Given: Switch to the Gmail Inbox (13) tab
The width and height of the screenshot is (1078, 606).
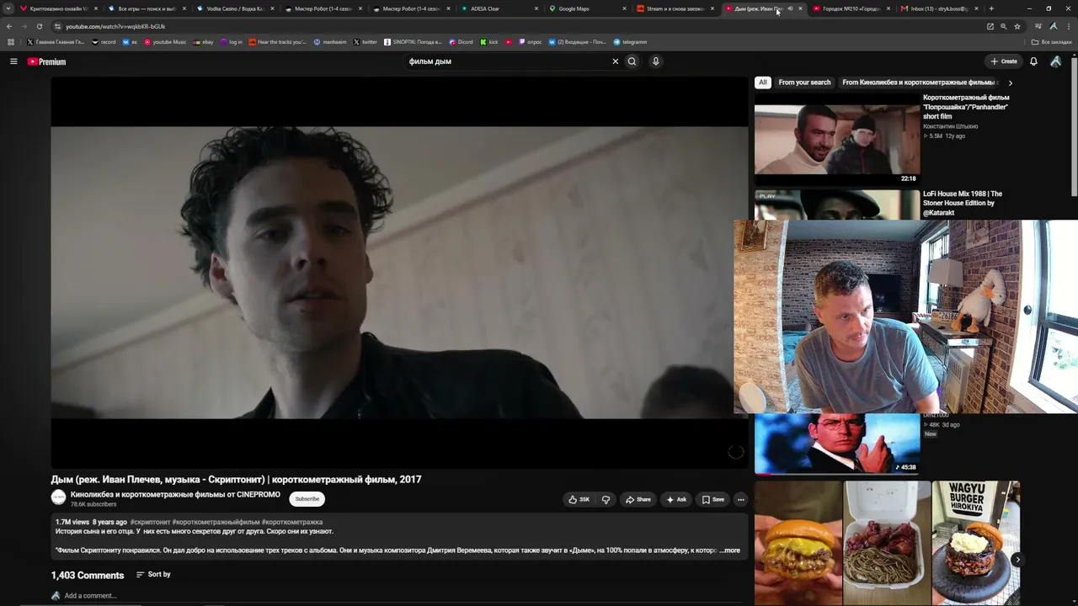Looking at the screenshot, I should point(939,8).
